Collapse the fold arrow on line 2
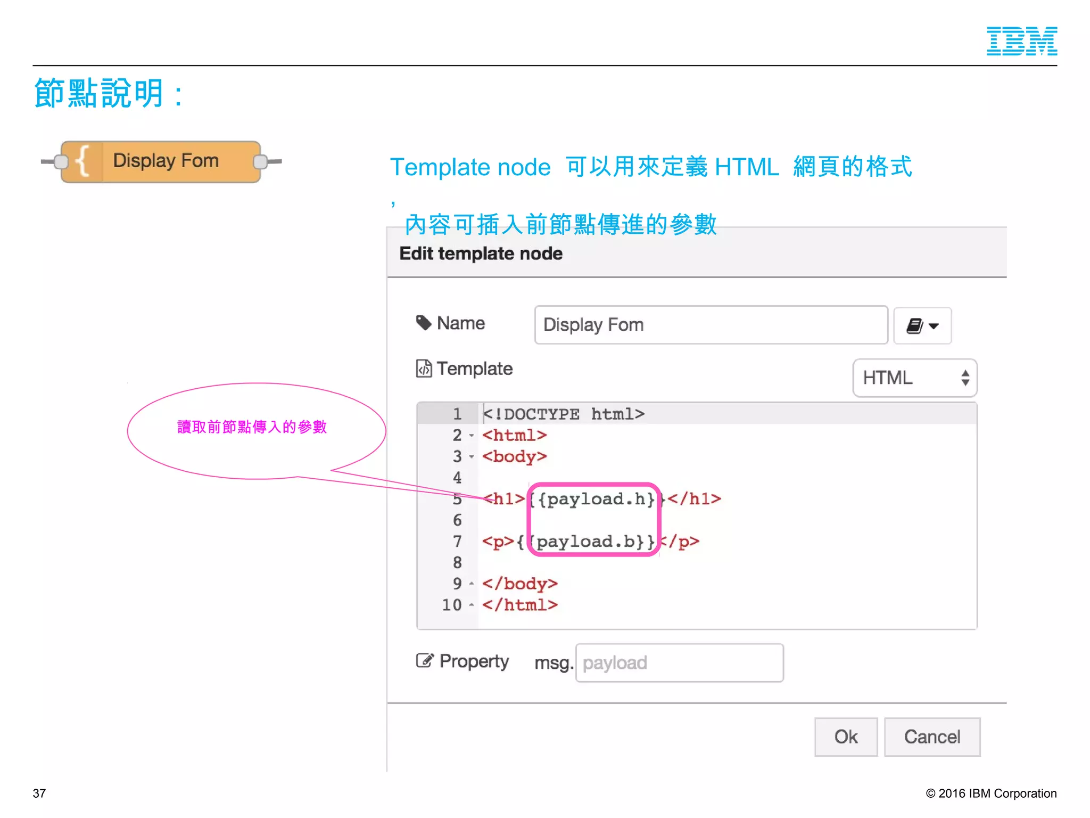 [472, 436]
